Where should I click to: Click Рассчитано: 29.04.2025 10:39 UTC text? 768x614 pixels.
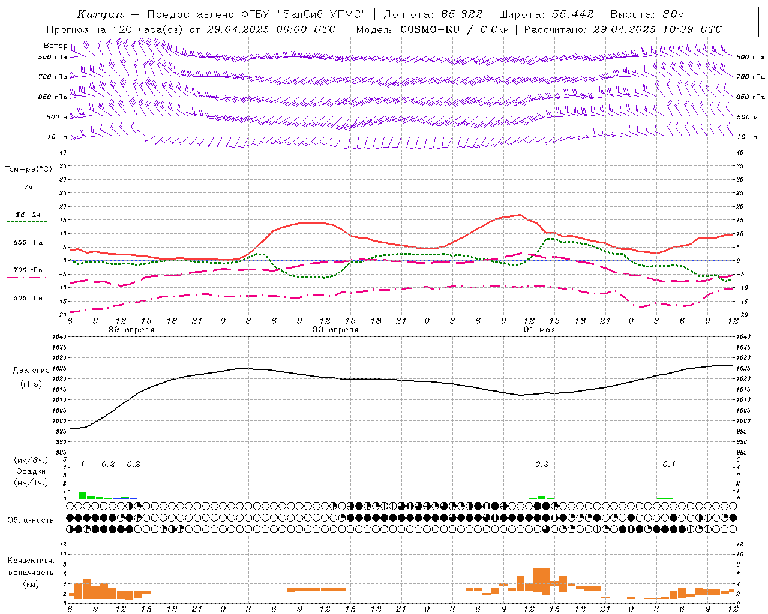tap(623, 29)
